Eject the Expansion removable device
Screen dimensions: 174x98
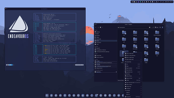pos(116,72)
